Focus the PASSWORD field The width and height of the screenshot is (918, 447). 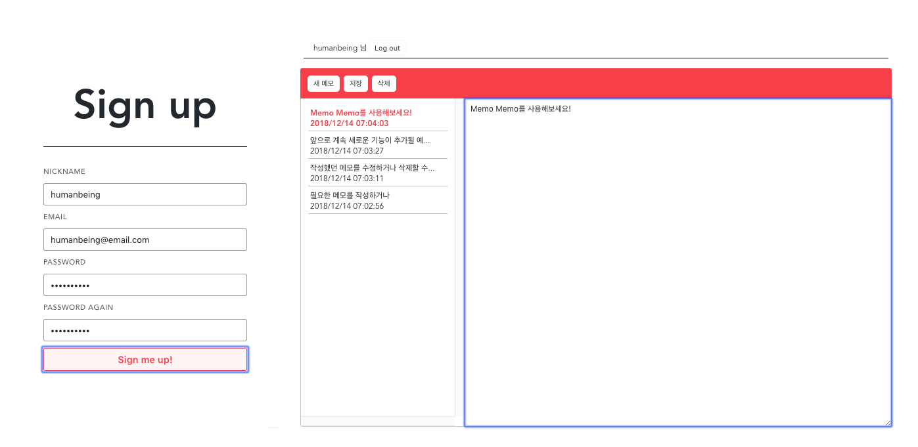point(145,285)
